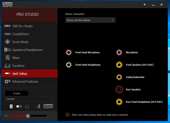This screenshot has width=170, height=123.
Task: Uncheck Show Jack Setup dialog checkbox
Action: click(67, 115)
